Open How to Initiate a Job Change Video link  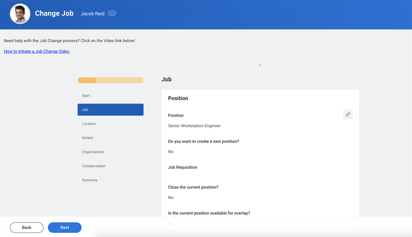point(37,51)
